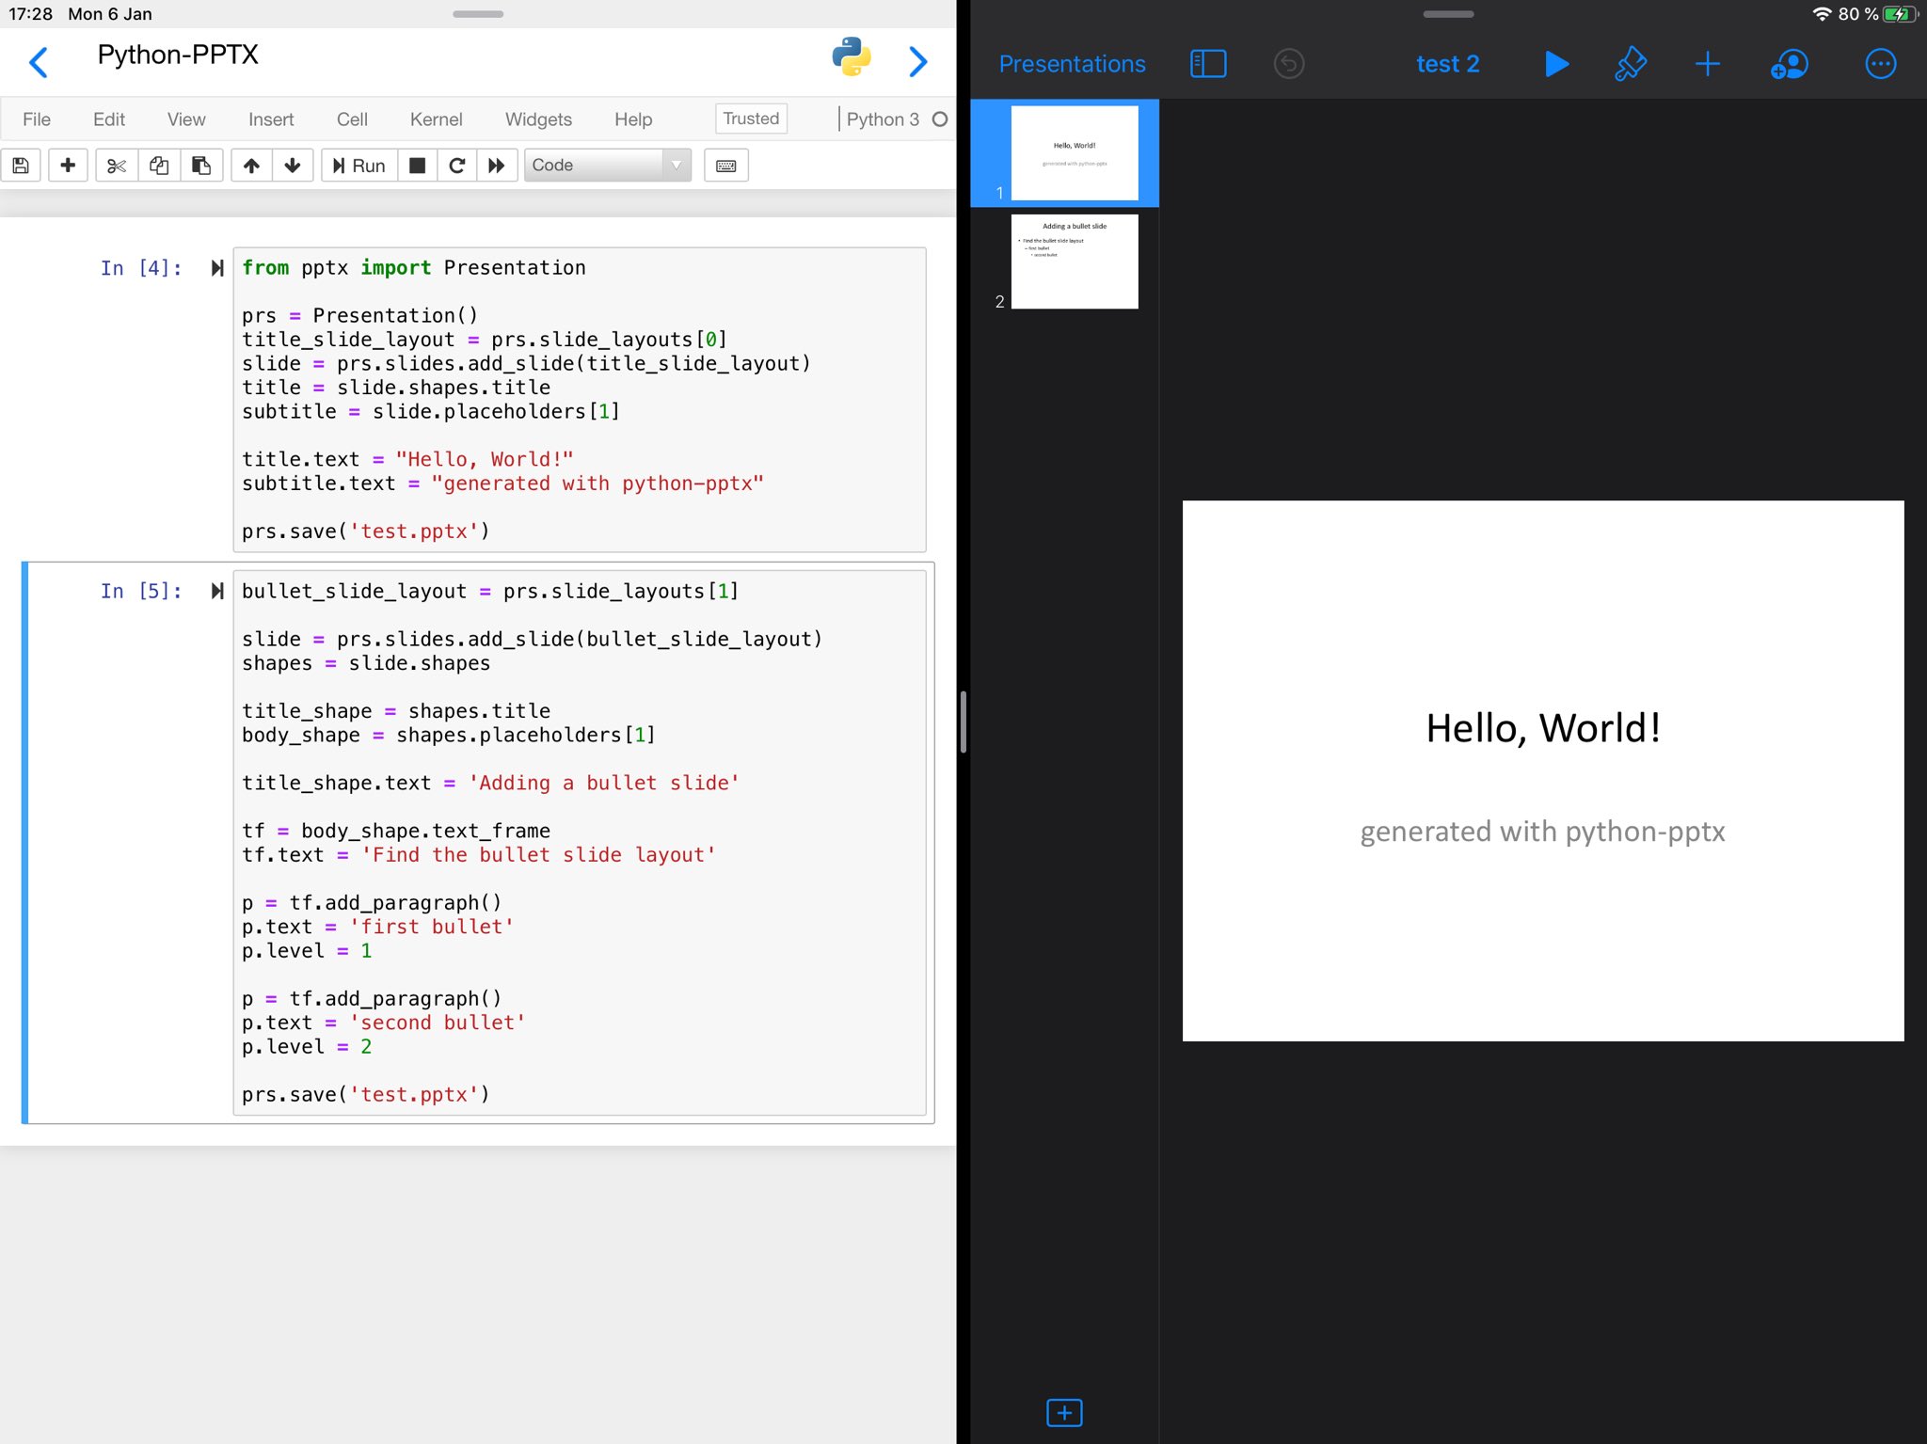Screen dimensions: 1927x1444
Task: Select slide 2 thumbnail Adding a bullet slide
Action: (1075, 262)
